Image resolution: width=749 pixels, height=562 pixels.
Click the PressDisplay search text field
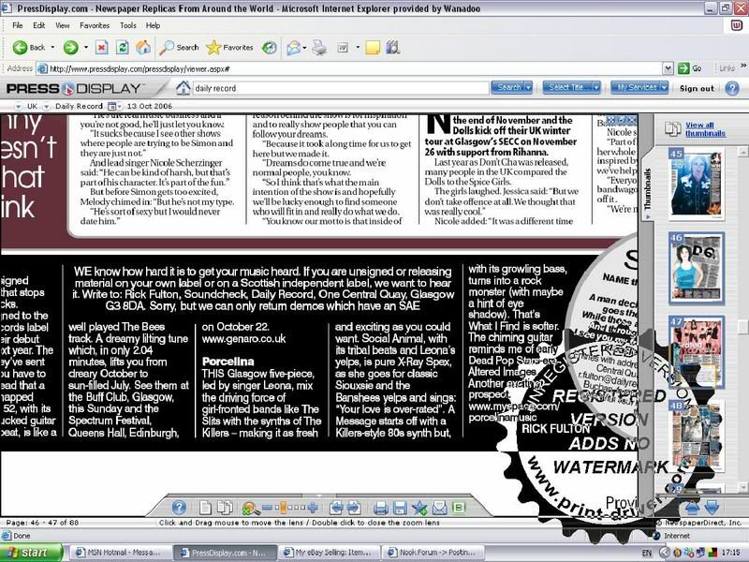[x=341, y=88]
